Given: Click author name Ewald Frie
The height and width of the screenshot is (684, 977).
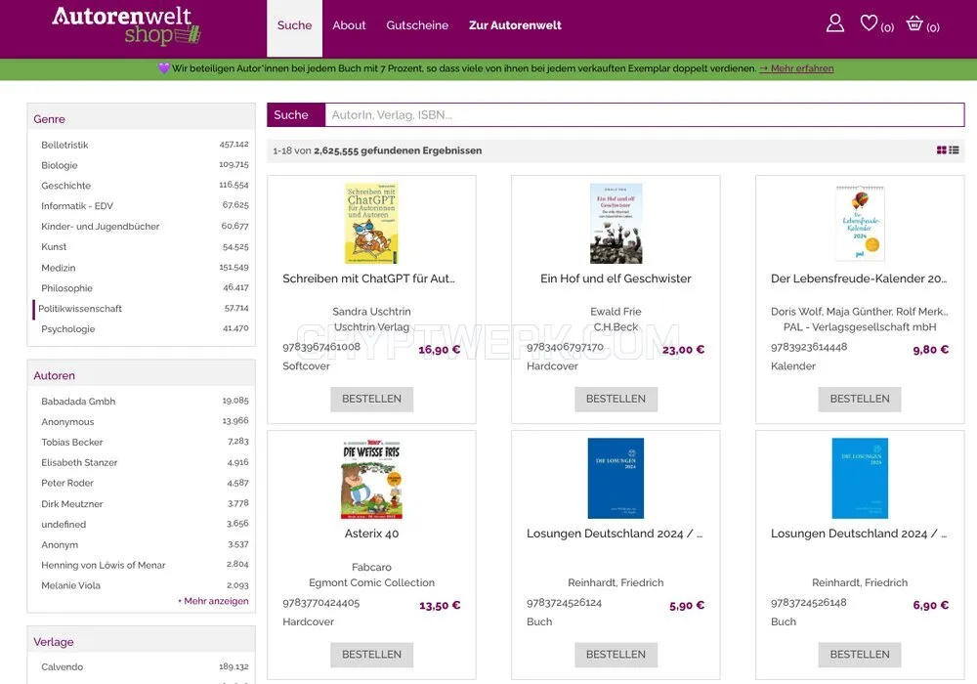Looking at the screenshot, I should tap(616, 312).
